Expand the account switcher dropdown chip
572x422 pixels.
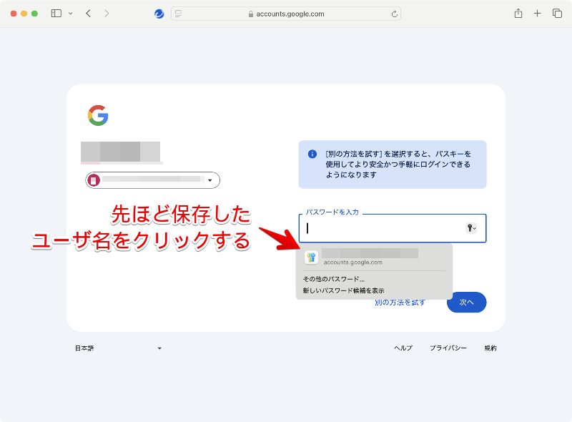[x=152, y=180]
